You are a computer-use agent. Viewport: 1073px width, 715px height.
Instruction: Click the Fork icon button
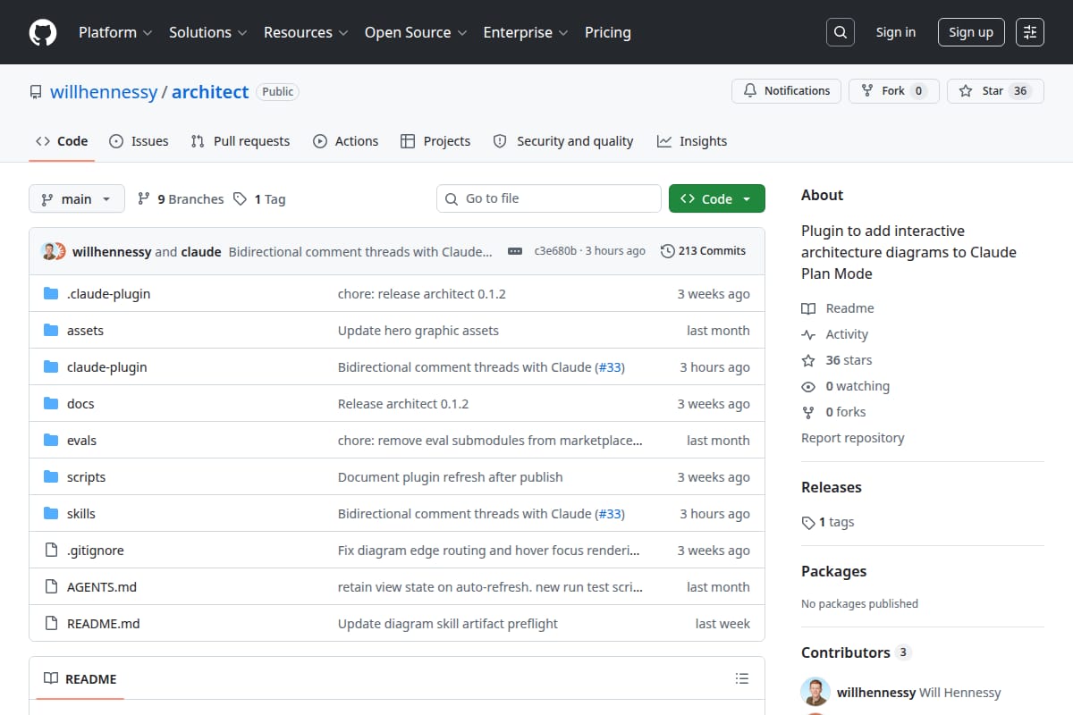pos(893,91)
